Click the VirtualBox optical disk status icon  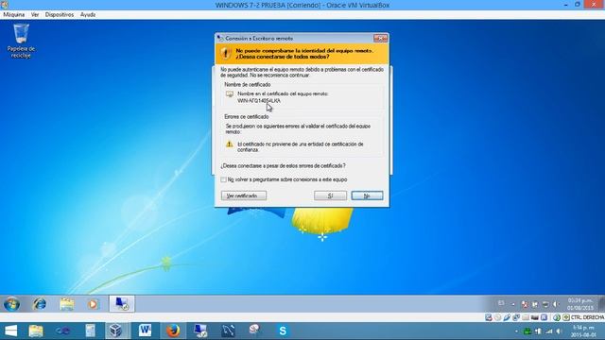click(x=498, y=317)
